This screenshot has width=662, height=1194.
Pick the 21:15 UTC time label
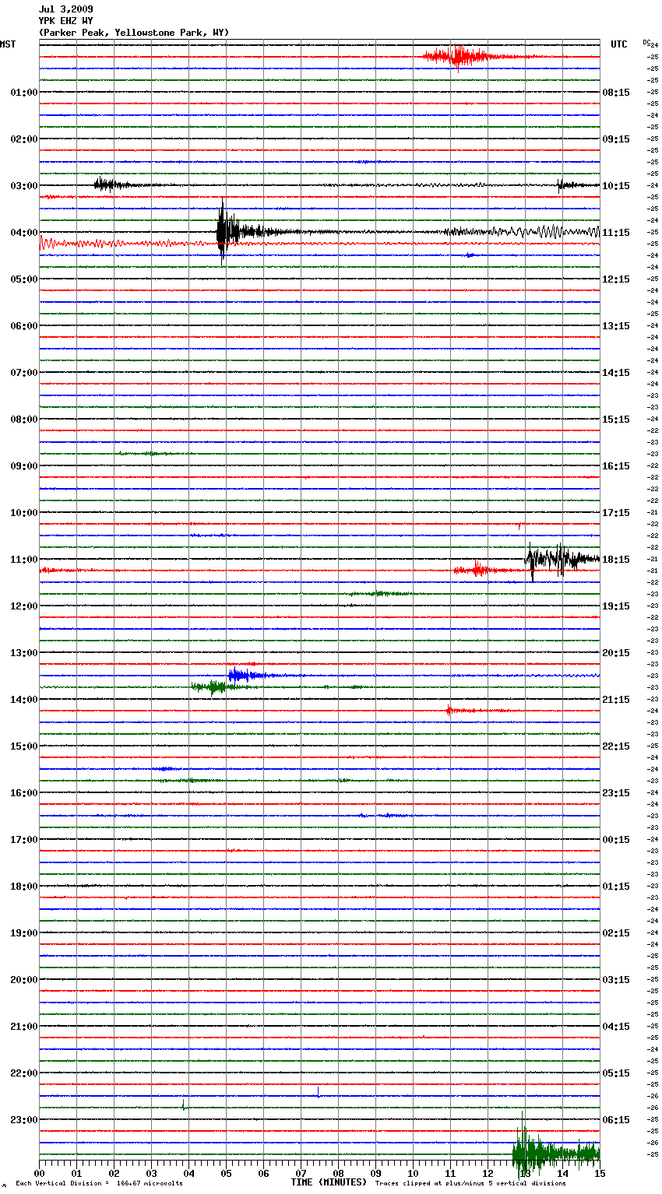616,699
